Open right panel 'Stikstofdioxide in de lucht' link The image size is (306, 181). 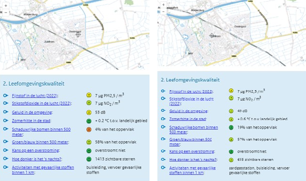click(x=191, y=101)
